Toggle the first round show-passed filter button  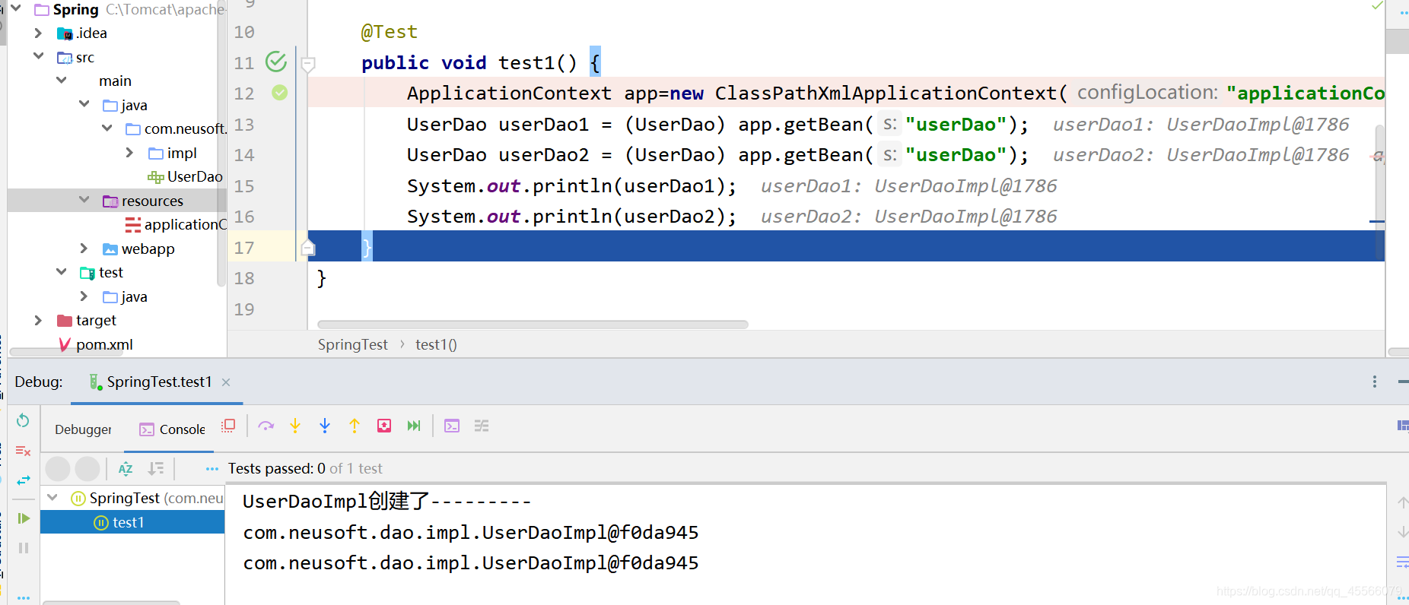click(x=58, y=469)
